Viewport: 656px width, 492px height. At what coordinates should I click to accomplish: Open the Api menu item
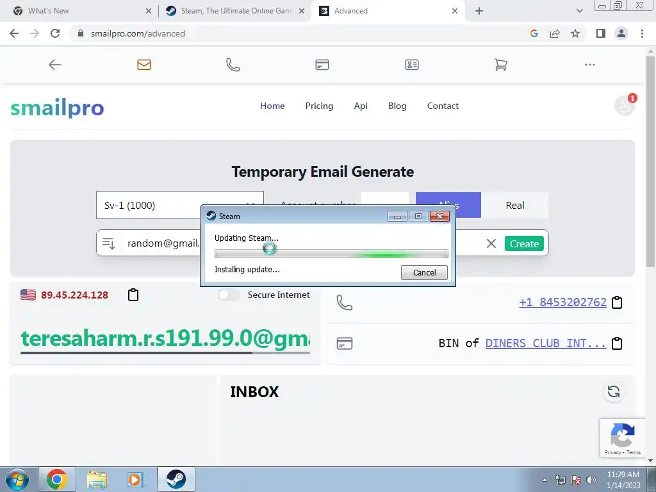(361, 106)
